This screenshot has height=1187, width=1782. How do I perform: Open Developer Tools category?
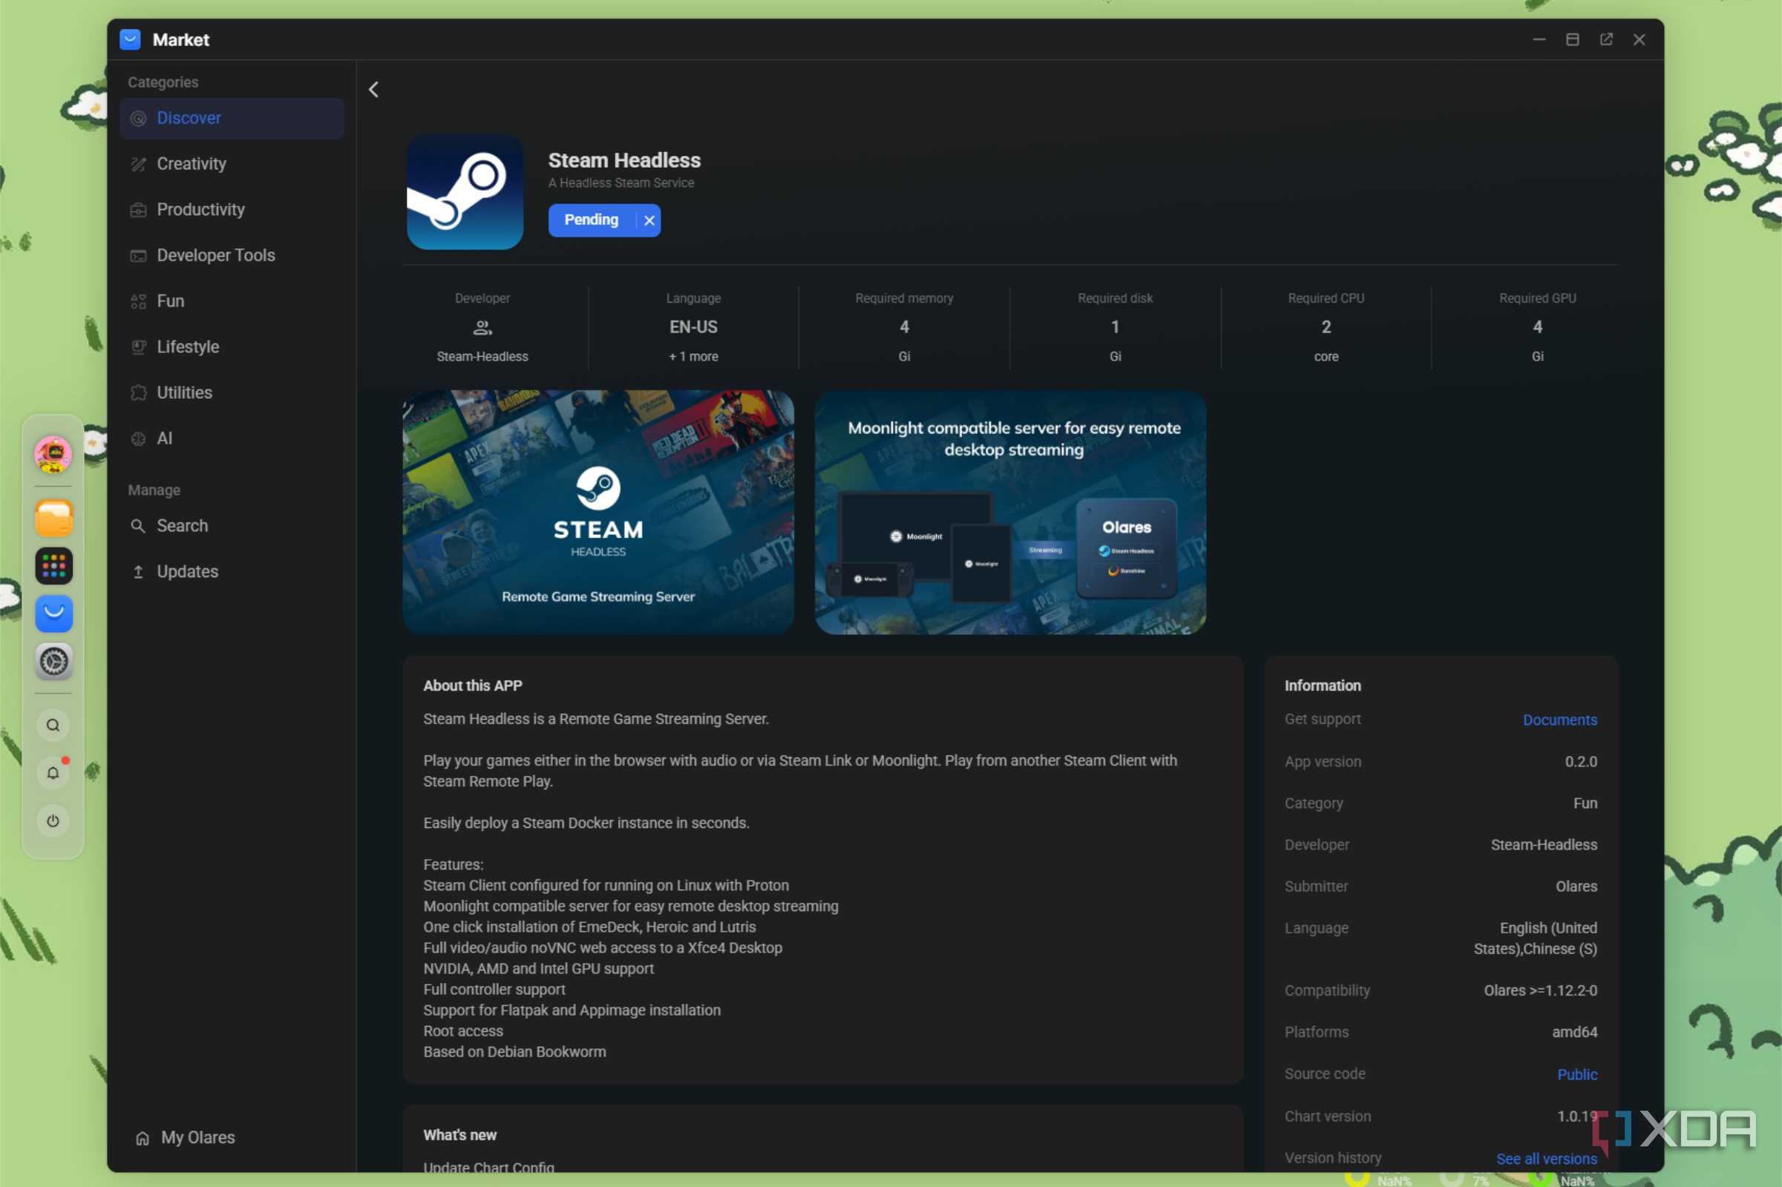tap(232, 255)
